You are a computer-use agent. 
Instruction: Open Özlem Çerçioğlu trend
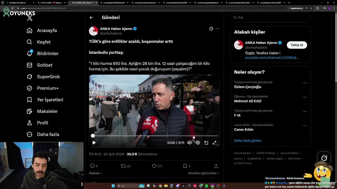248,87
